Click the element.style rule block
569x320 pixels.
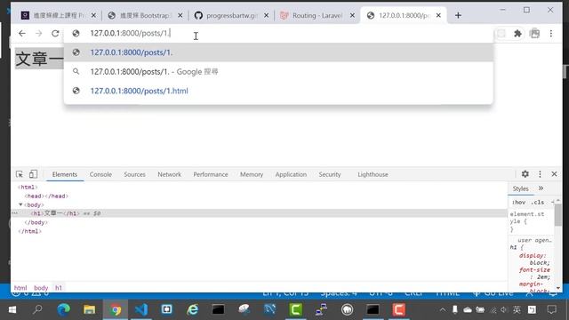(527, 221)
